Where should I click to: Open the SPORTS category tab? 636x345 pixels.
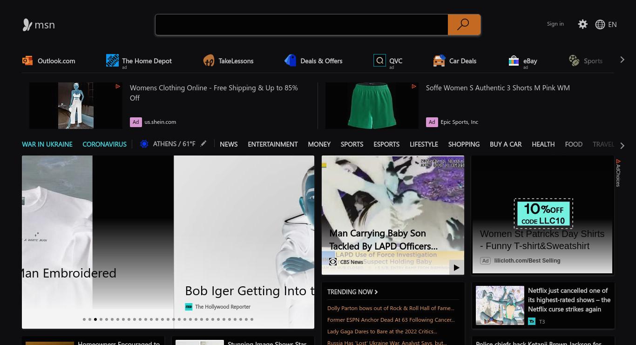click(x=352, y=144)
